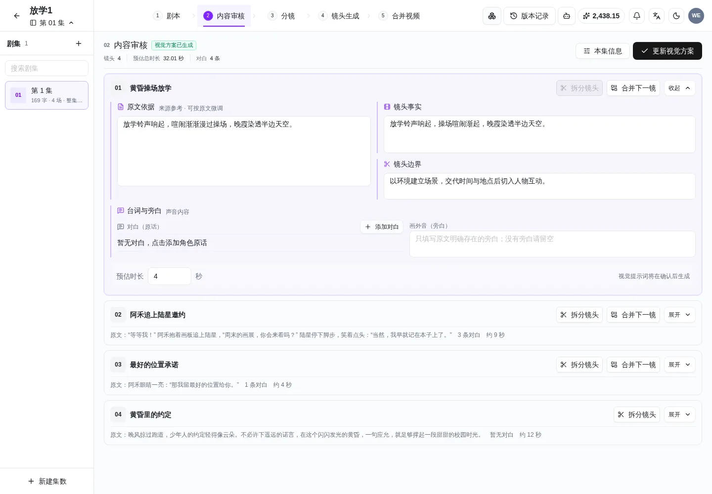The height and width of the screenshot is (494, 712).
Task: Expand shot 02 阿禾追上陆星邀约
Action: click(x=680, y=315)
